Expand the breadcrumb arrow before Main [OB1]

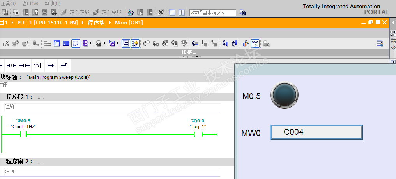pos(110,23)
